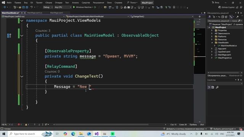Click the Ссылок: 3 CodeLens link
This screenshot has height=137, width=244.
(x=43, y=30)
